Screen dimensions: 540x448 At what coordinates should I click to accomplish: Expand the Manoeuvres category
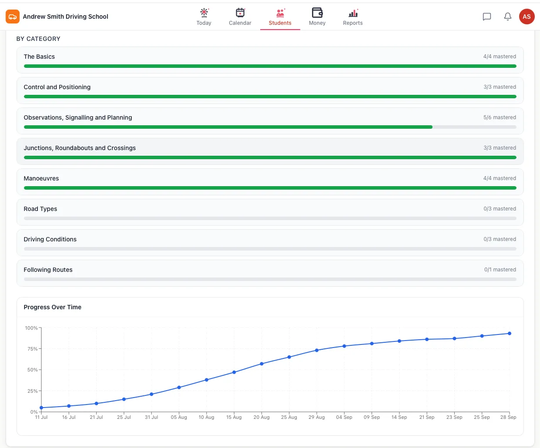[270, 182]
